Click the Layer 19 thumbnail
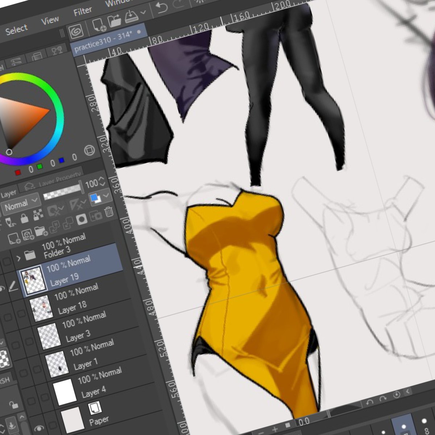 pos(33,281)
